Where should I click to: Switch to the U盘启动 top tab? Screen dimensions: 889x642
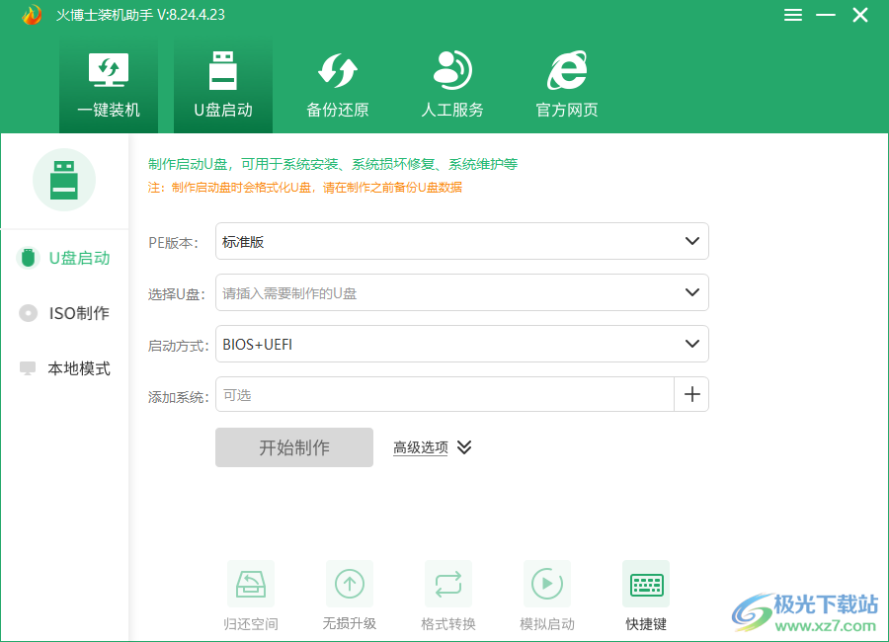(x=223, y=85)
